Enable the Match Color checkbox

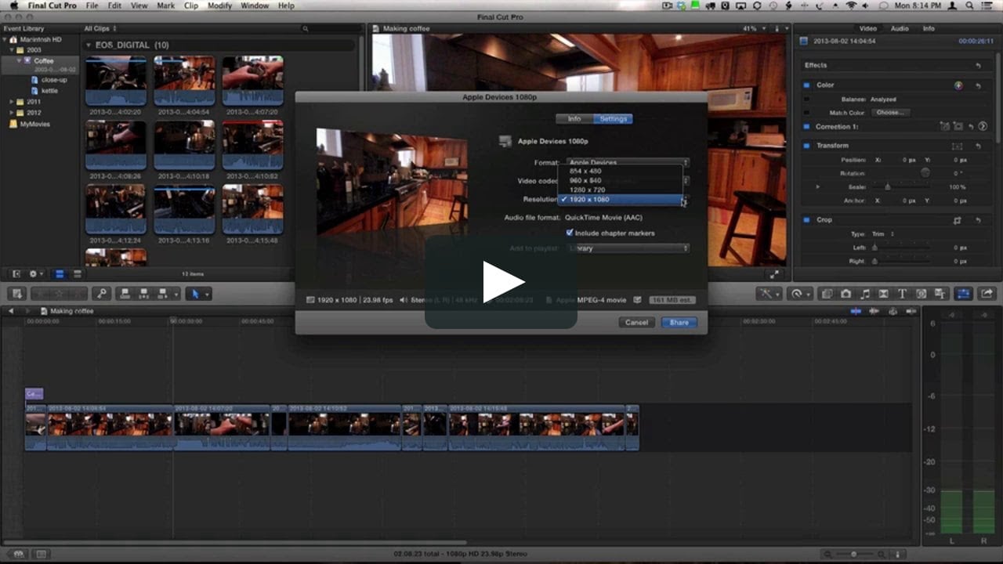[x=807, y=113]
